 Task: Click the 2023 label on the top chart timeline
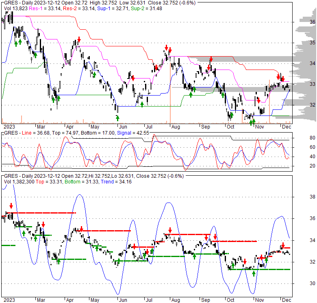pyautogui.click(x=9, y=127)
